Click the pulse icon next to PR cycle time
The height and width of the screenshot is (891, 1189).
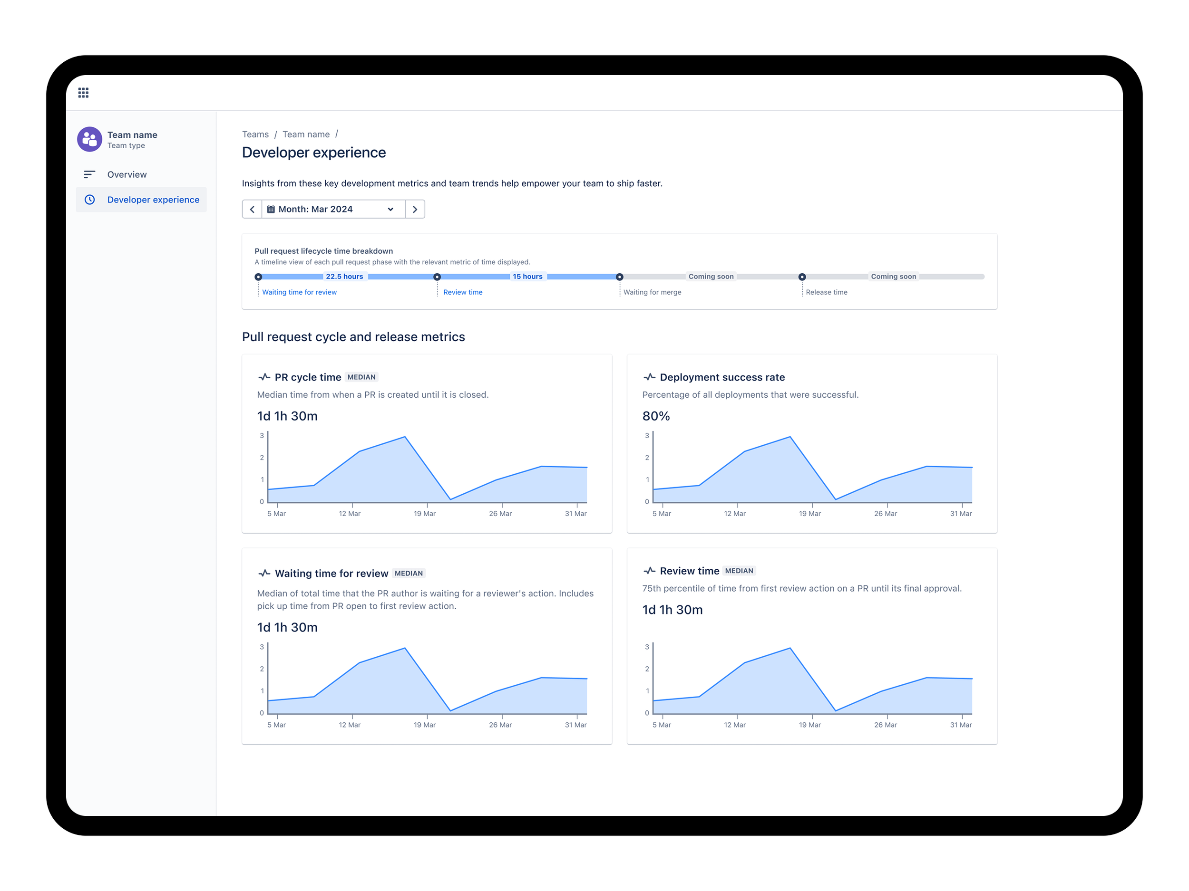click(x=264, y=377)
